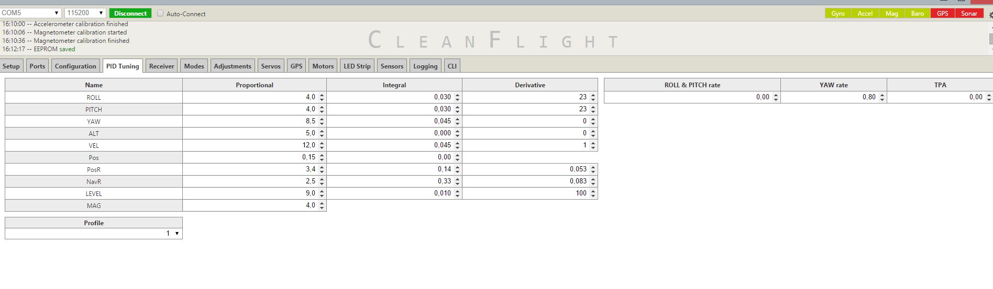Click the red Sonar status indicator
The image size is (993, 289).
point(969,14)
